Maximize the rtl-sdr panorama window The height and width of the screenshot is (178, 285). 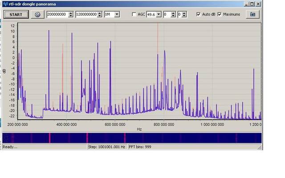pyautogui.click(x=251, y=4)
